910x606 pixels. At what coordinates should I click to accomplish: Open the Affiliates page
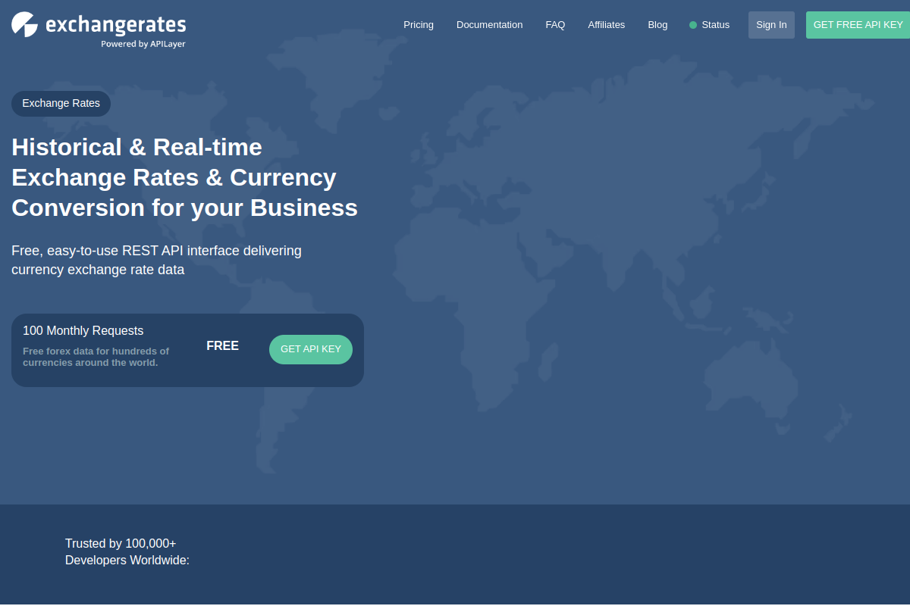pos(607,25)
